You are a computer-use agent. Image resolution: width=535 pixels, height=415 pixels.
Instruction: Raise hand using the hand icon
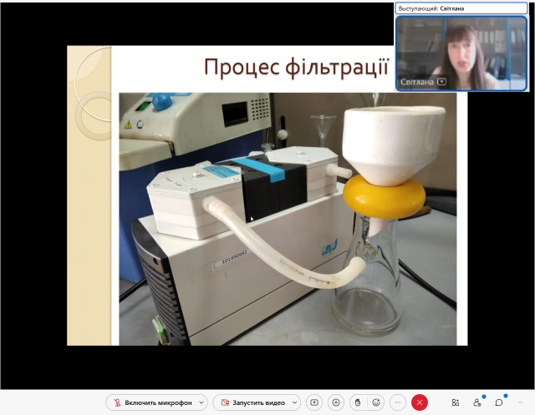point(358,402)
